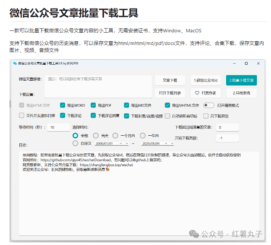Screen dimensions: 271x245
Task: Click the log line 欢迎关注公众号
Action: coord(66,170)
